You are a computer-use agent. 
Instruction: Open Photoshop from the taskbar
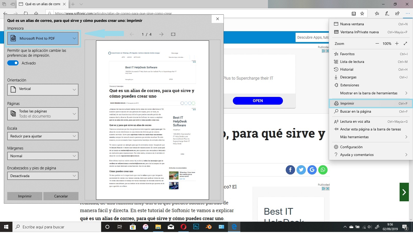click(196, 227)
